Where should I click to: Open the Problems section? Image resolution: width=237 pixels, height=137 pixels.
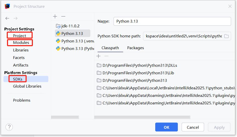click(x=22, y=100)
